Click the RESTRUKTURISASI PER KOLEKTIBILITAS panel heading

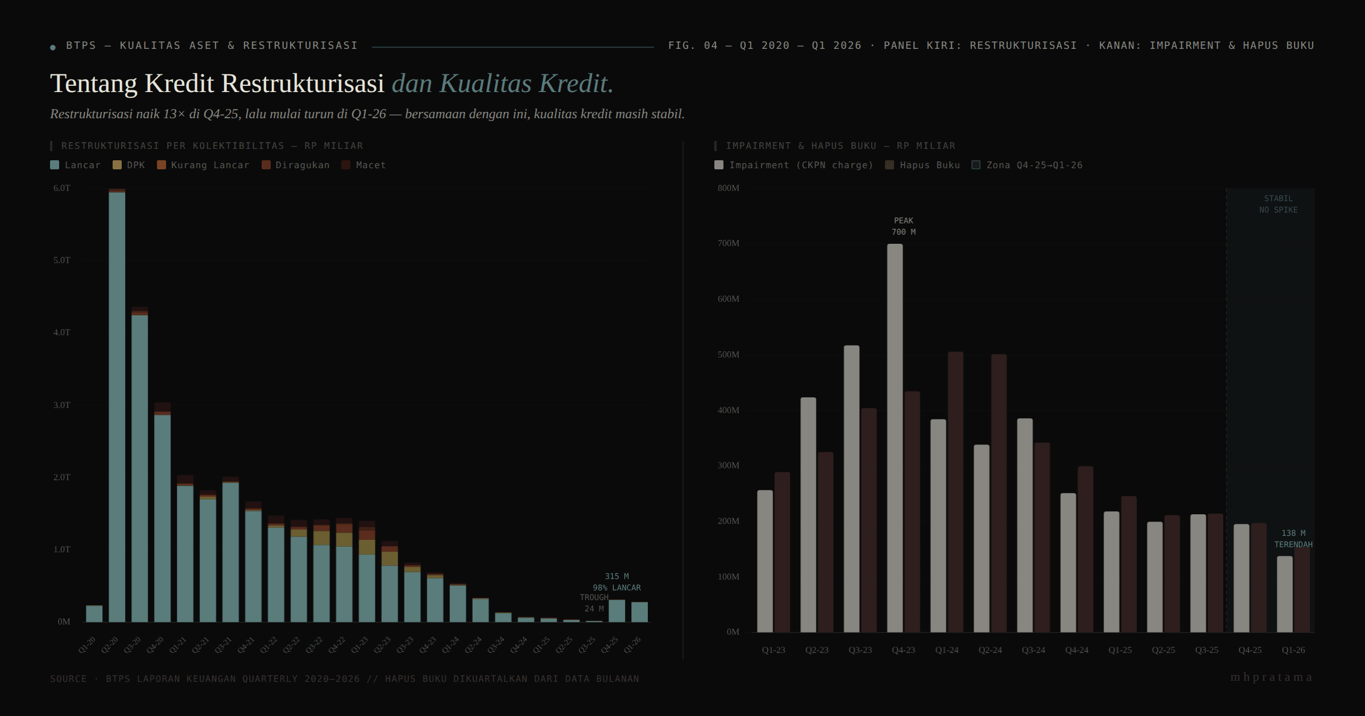(x=212, y=145)
